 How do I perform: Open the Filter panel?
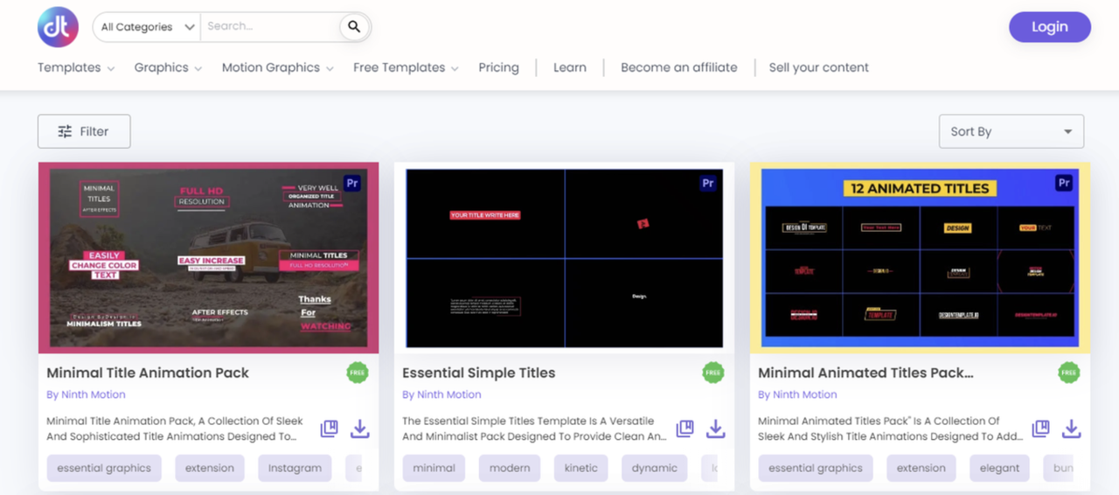point(84,131)
